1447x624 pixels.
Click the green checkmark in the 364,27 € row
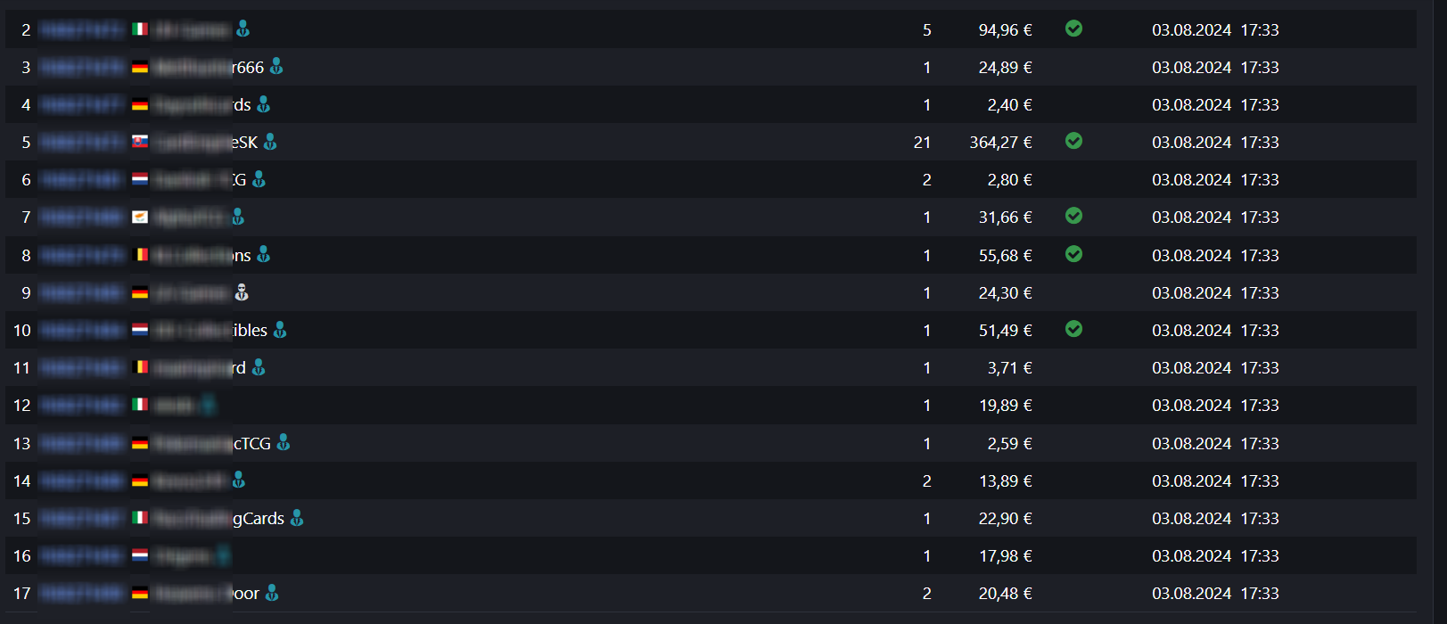point(1073,141)
